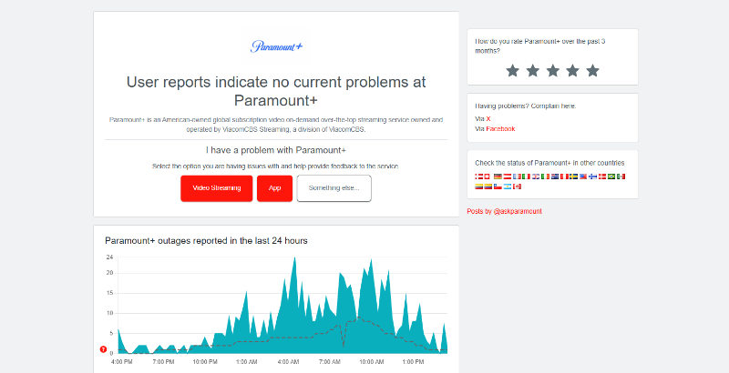This screenshot has height=373, width=729.
Task: Rate Paramount+ one star
Action: point(512,71)
